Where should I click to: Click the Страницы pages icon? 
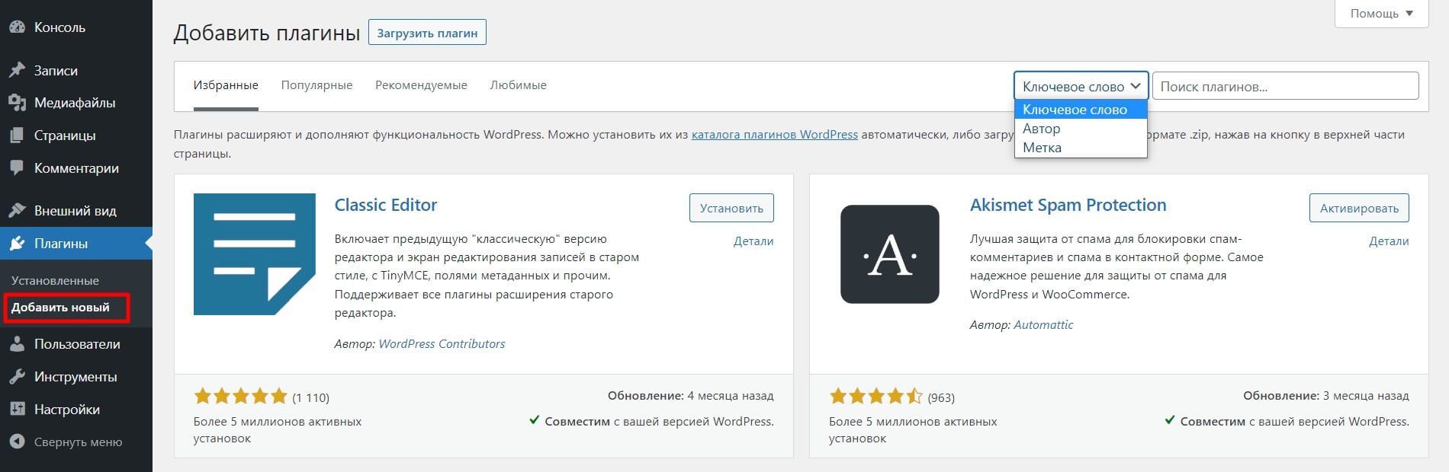tap(17, 136)
